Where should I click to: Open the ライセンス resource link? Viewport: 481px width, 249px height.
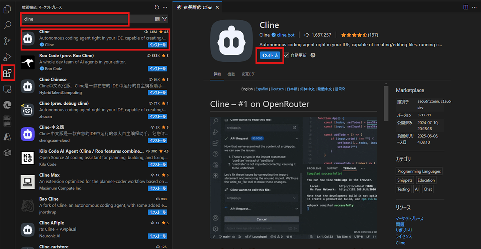pos(404,236)
